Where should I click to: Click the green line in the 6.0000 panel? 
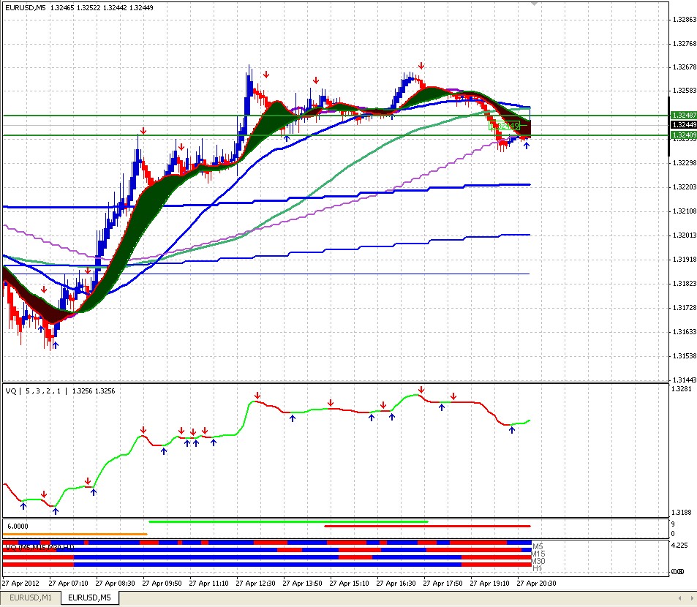point(288,521)
